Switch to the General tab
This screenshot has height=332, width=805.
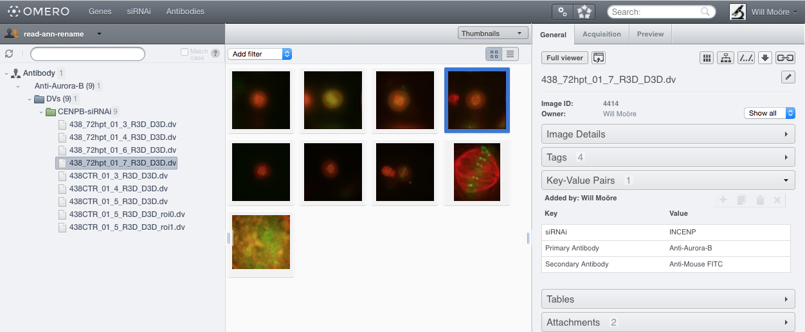click(x=554, y=35)
